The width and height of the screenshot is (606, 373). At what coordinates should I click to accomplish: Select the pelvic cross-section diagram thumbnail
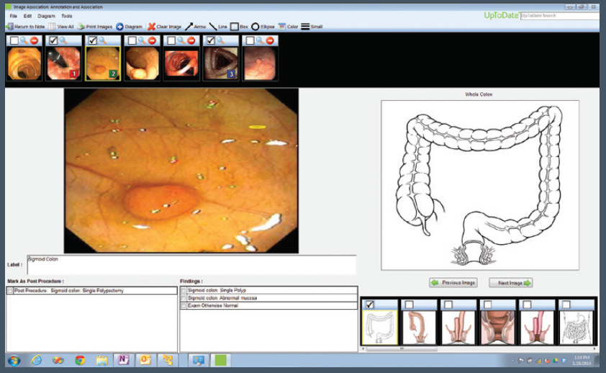pyautogui.click(x=498, y=328)
